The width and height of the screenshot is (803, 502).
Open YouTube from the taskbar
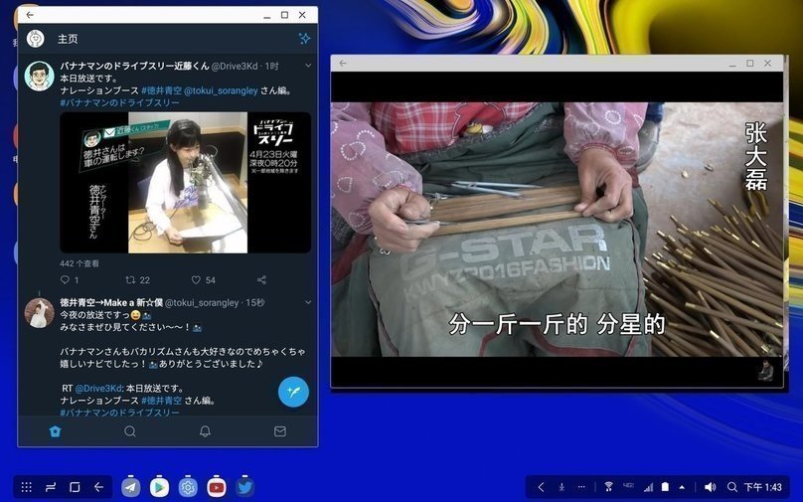point(217,487)
